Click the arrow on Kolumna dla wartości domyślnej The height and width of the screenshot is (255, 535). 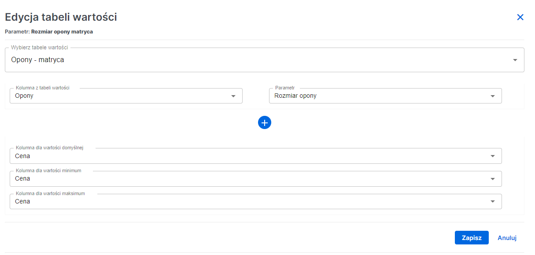(x=493, y=155)
